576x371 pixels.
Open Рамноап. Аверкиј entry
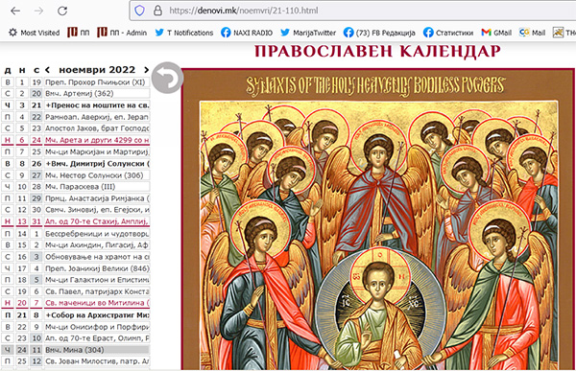(97, 117)
